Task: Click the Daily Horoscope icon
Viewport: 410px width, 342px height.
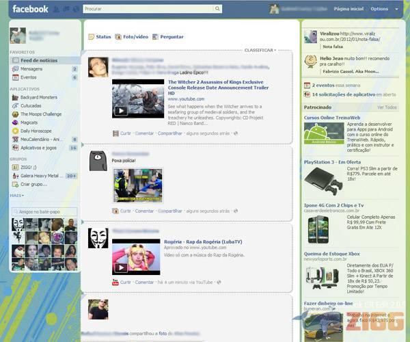Action: coord(15,131)
